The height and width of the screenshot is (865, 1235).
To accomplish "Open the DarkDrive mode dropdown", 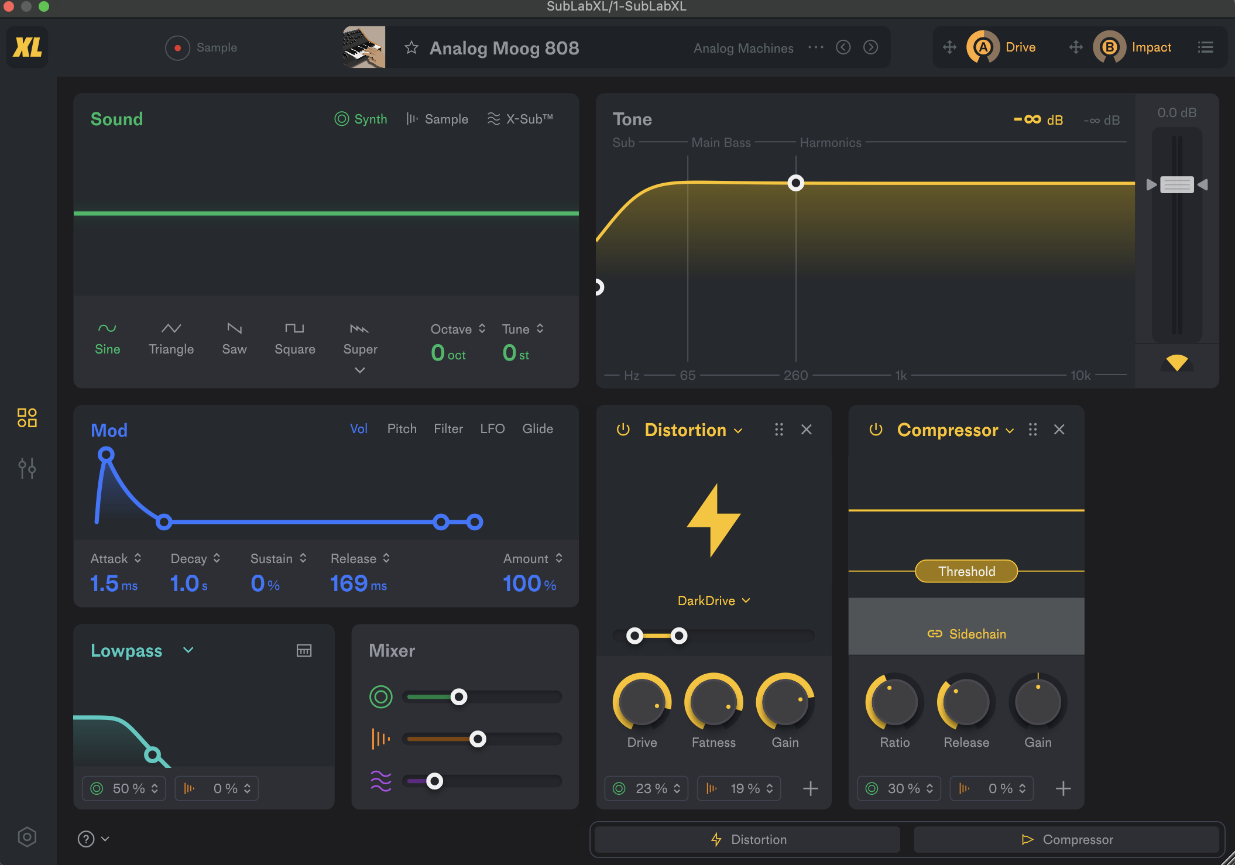I will [713, 600].
